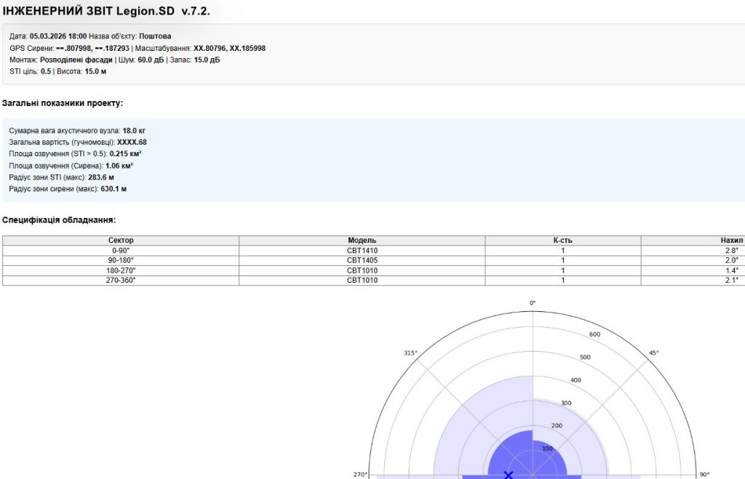
Task: Select the 90-180° sector cell
Action: [121, 260]
